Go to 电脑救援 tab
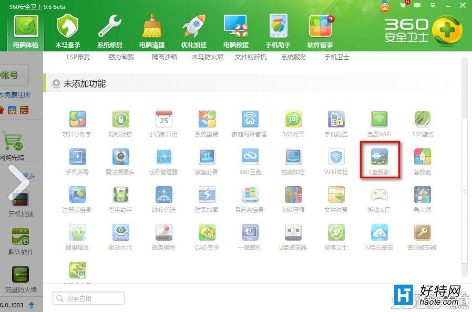The height and width of the screenshot is (312, 472). tap(235, 32)
